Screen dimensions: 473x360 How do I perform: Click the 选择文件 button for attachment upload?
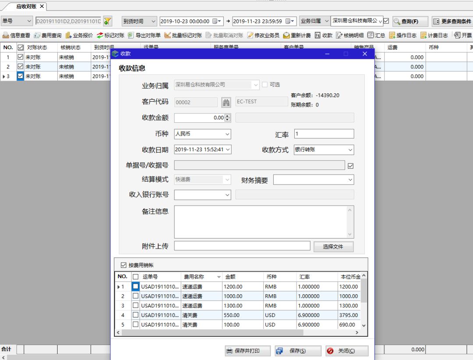coord(333,246)
